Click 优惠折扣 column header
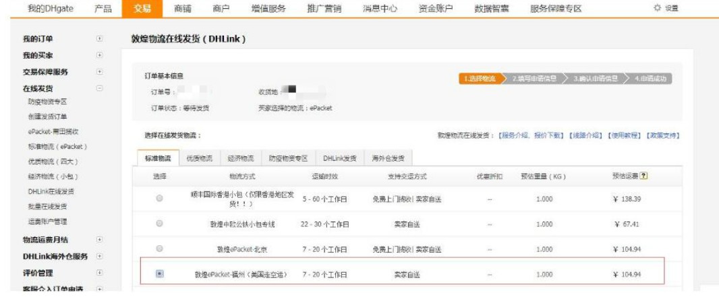Image resolution: width=719 pixels, height=297 pixels. pos(490,176)
